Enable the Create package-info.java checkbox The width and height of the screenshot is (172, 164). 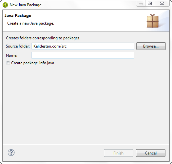coord(8,63)
